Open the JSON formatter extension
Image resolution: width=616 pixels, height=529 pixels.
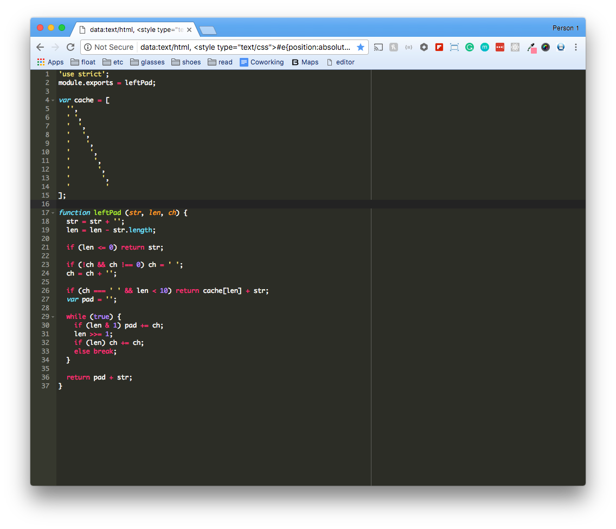[408, 47]
